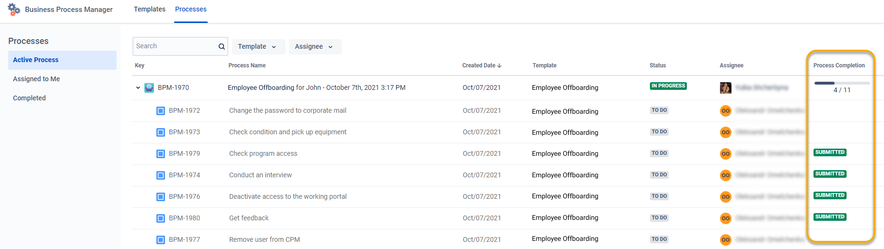Image resolution: width=884 pixels, height=249 pixels.
Task: Open issue BPM-1970 key link
Action: click(x=173, y=87)
